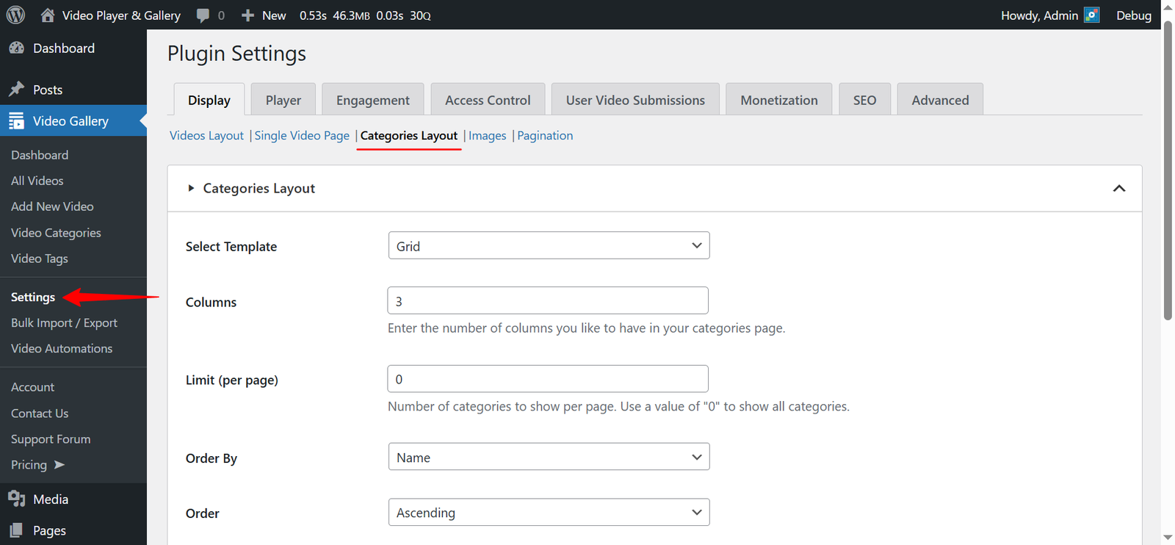Image resolution: width=1175 pixels, height=545 pixels.
Task: Switch to the Display tab
Action: pos(209,100)
